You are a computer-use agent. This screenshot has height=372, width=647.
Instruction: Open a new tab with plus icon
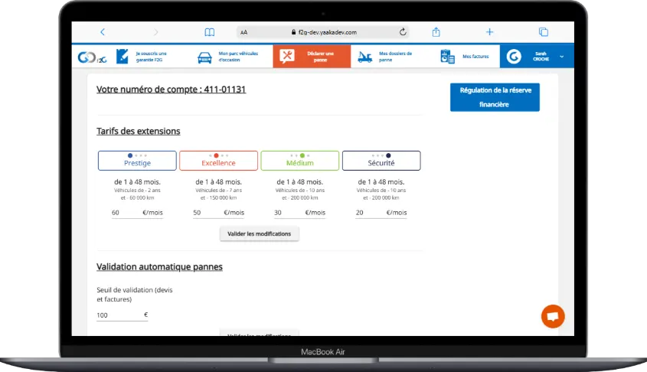click(490, 32)
